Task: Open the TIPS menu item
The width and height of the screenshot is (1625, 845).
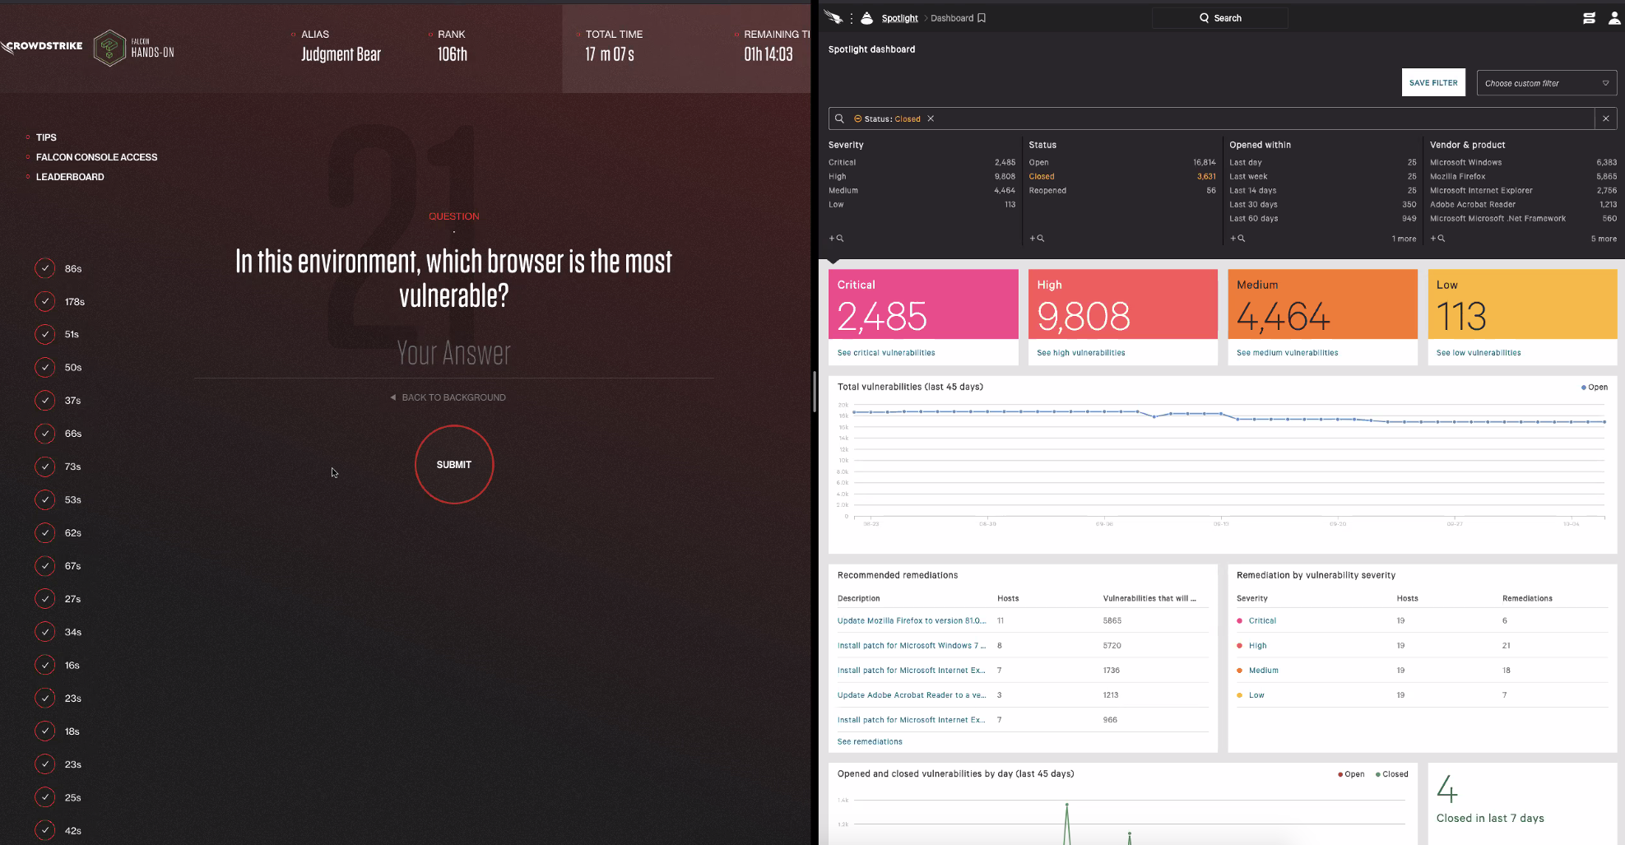Action: 46,137
